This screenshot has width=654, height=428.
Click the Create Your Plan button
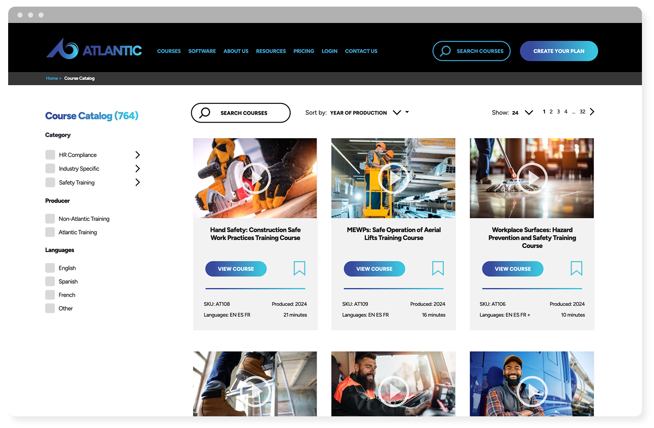558,51
